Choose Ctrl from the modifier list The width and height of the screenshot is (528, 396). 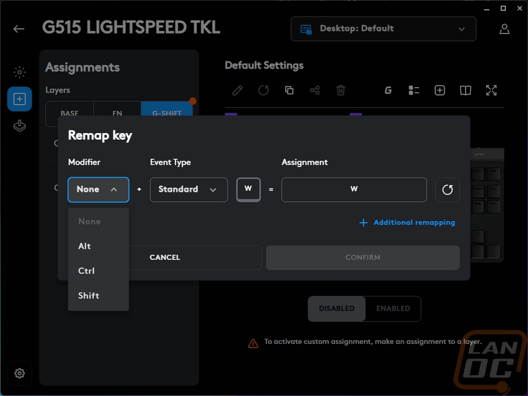click(x=98, y=271)
